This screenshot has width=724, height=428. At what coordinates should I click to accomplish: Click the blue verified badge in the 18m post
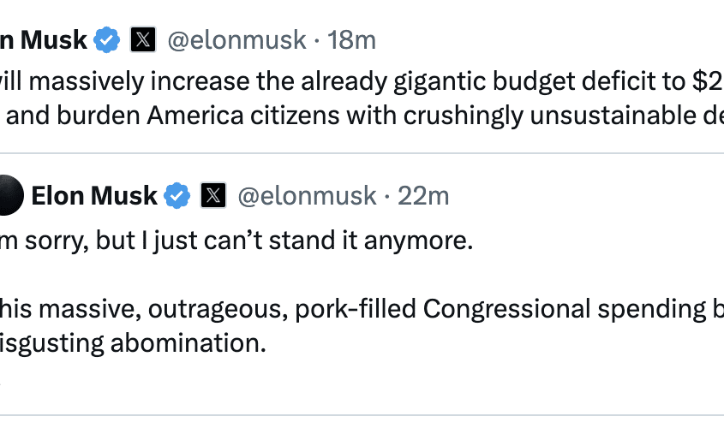point(107,39)
